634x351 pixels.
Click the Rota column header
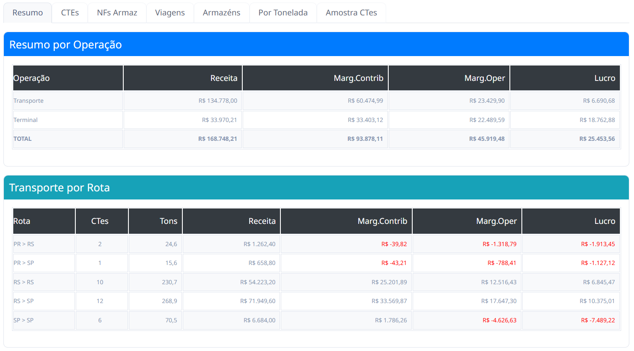pyautogui.click(x=22, y=221)
